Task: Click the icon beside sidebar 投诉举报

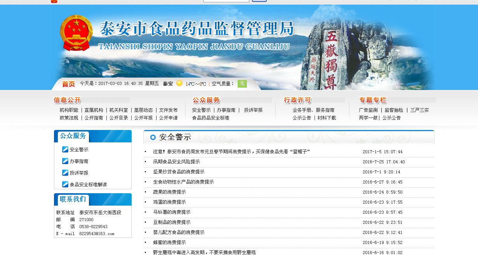Action: pos(65,173)
